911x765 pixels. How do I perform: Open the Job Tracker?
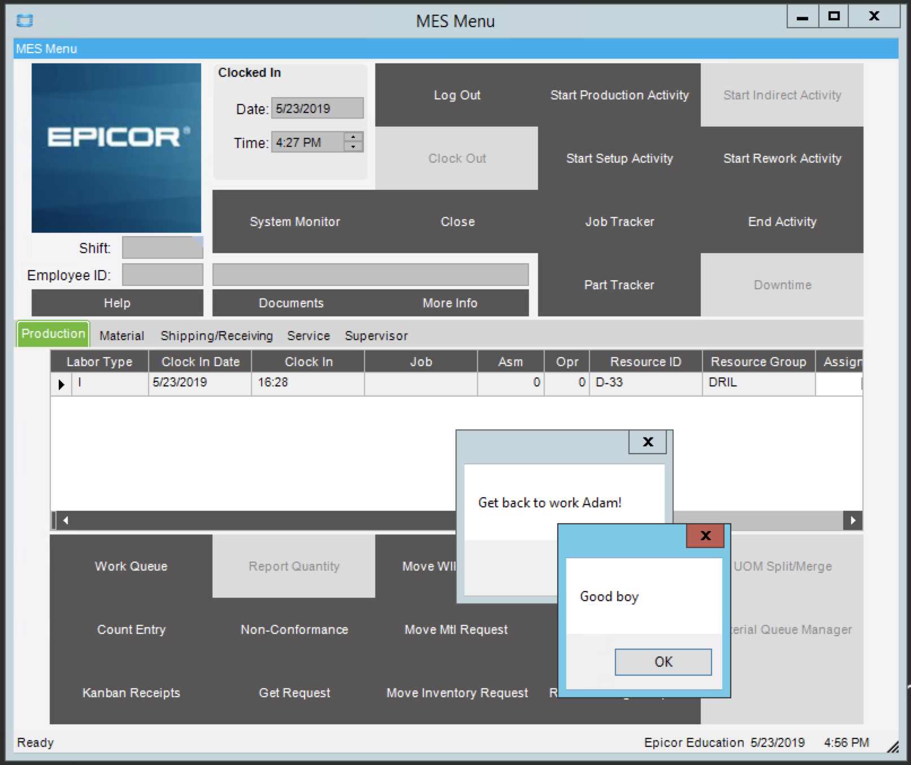[x=619, y=221]
